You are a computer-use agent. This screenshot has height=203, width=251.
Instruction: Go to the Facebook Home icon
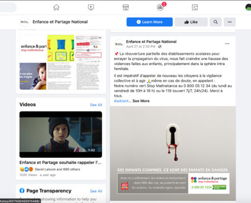[x=56, y=7]
